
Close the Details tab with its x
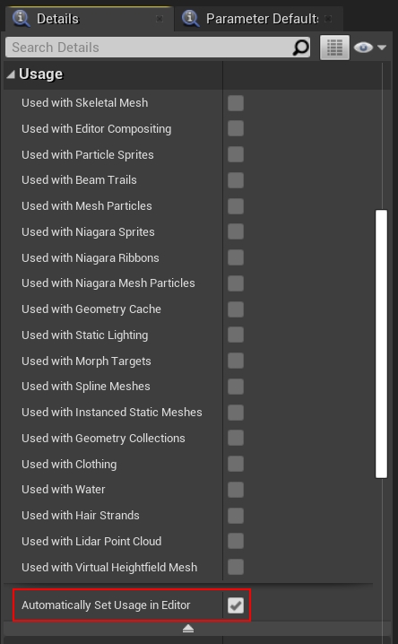160,19
